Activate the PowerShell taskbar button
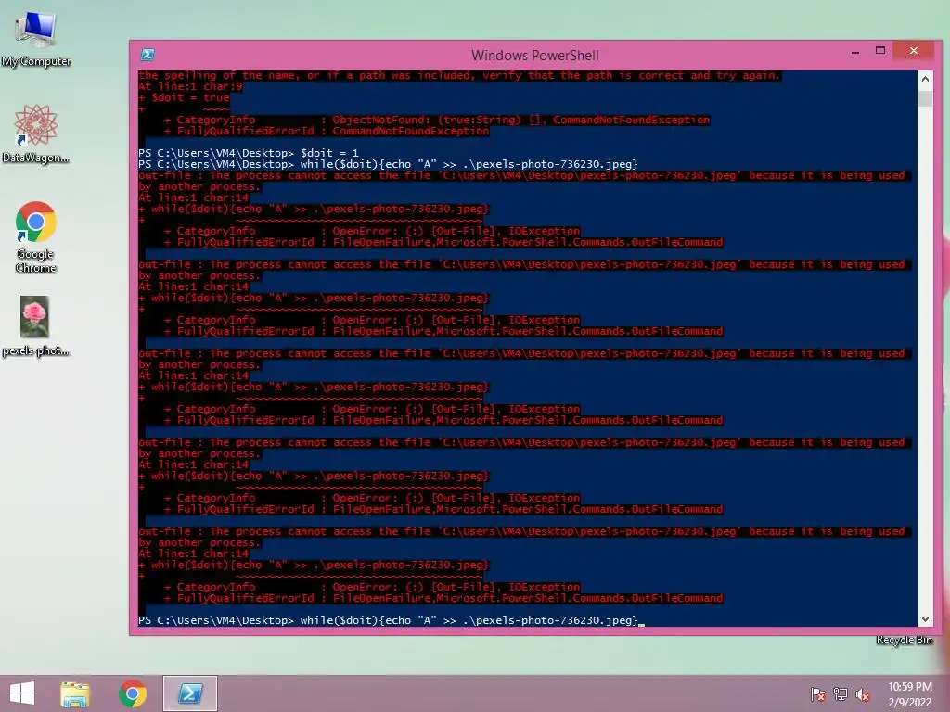Viewport: 950px width, 712px height. [189, 693]
